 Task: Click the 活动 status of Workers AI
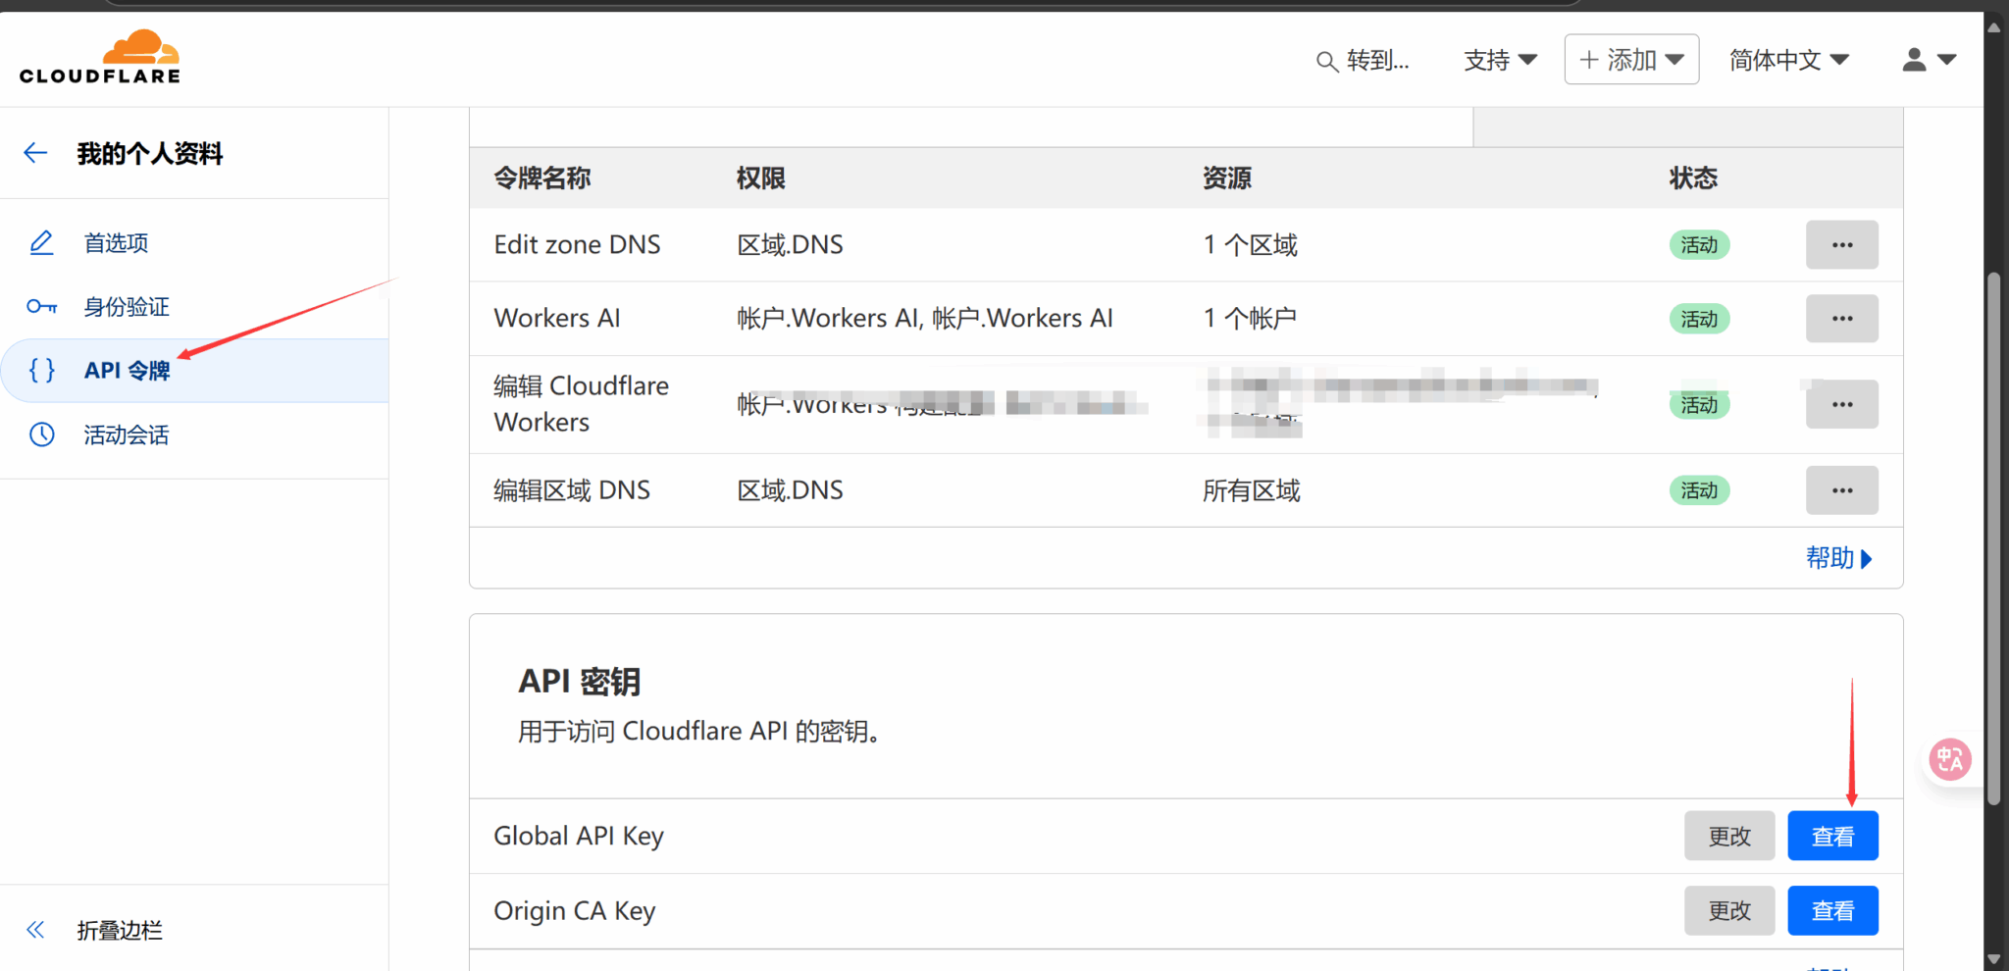click(x=1699, y=319)
